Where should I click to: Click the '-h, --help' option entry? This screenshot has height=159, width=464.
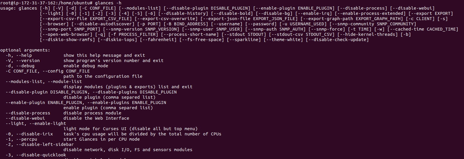(19, 55)
